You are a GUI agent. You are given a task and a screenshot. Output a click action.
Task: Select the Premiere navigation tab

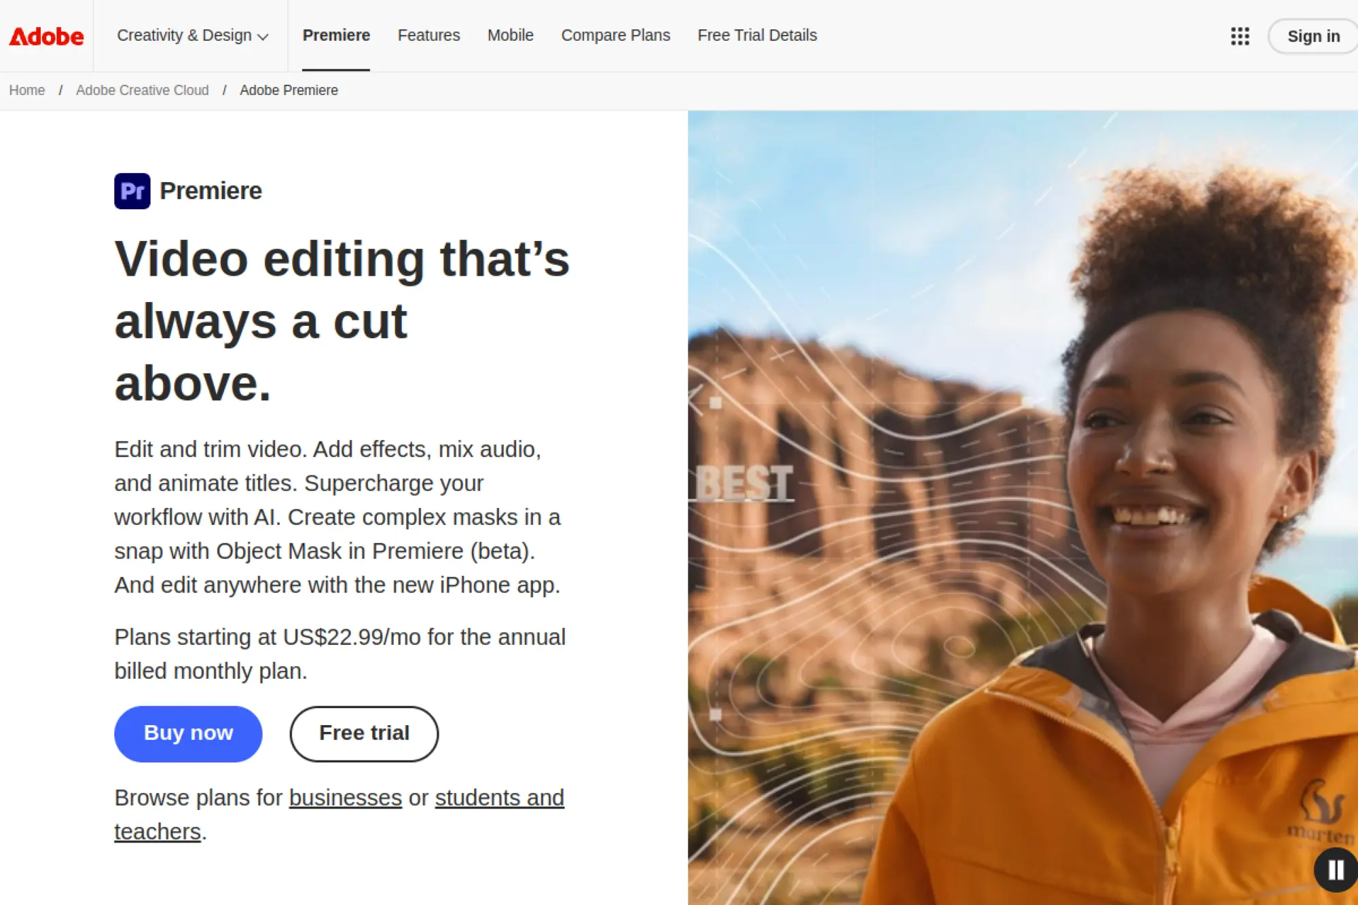point(336,35)
